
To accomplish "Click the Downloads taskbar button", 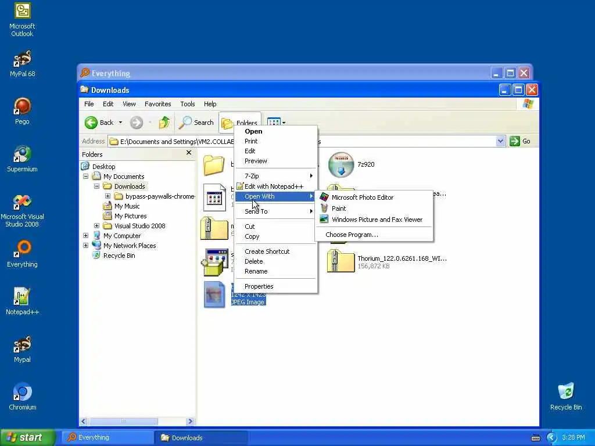I will [200, 438].
